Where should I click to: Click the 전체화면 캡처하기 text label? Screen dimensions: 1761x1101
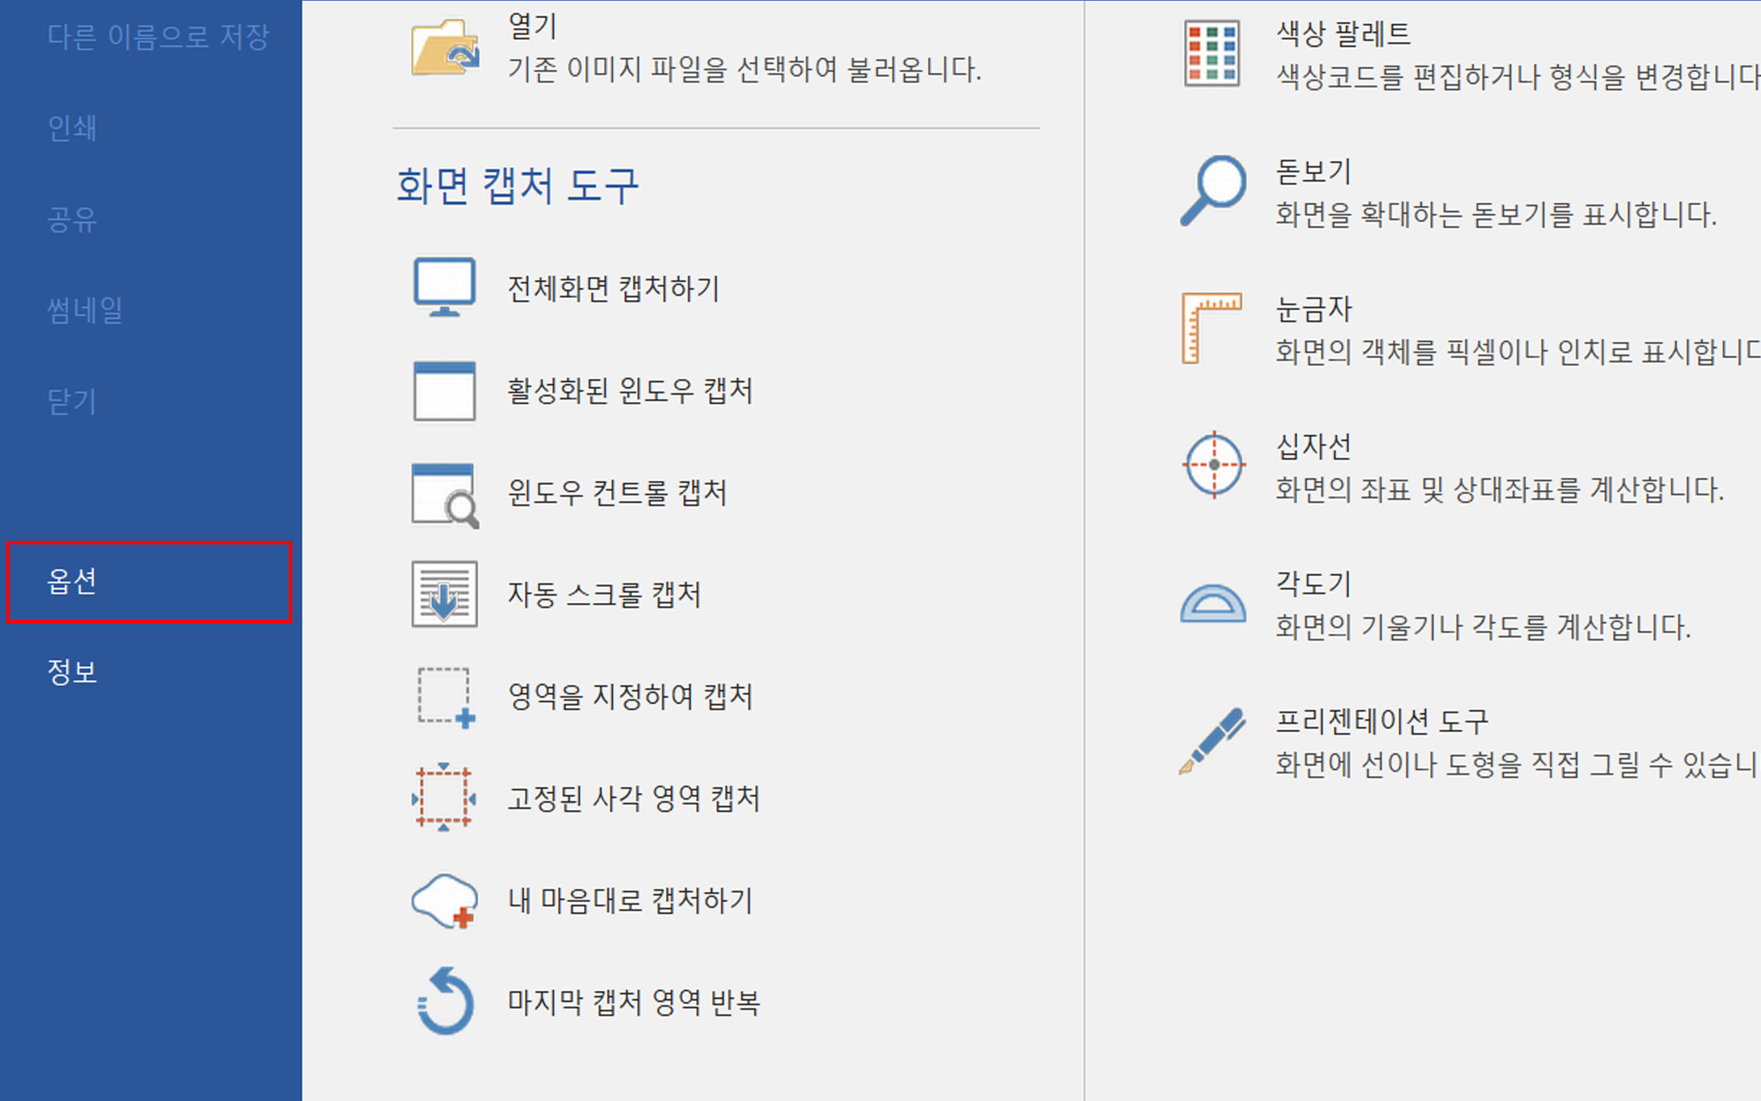coord(613,288)
